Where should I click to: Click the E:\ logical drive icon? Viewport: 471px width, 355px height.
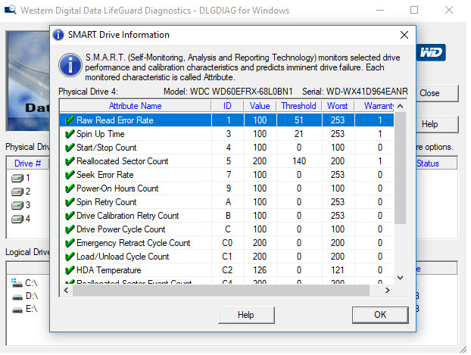(17, 310)
